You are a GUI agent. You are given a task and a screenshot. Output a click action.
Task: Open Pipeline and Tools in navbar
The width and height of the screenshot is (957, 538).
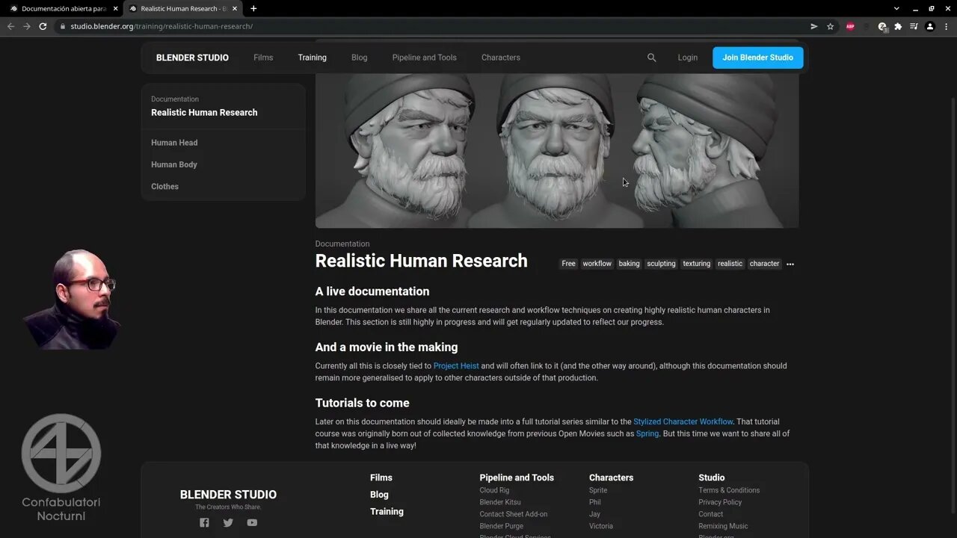pyautogui.click(x=424, y=58)
